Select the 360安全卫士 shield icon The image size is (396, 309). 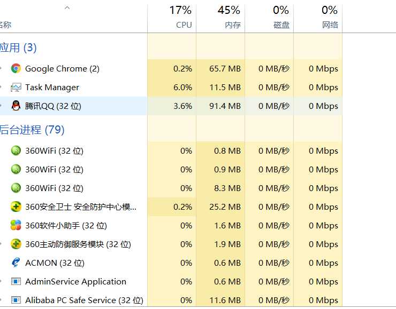tap(16, 207)
